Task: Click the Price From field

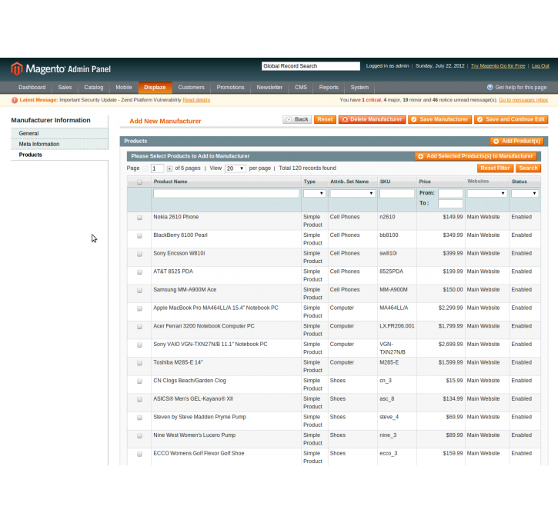Action: 450,193
